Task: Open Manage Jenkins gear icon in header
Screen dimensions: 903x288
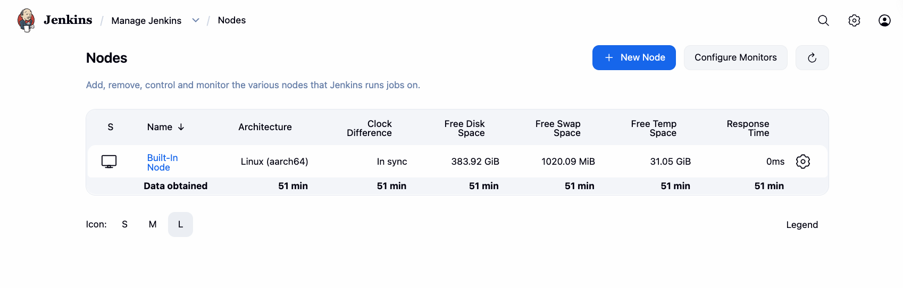Action: 854,20
